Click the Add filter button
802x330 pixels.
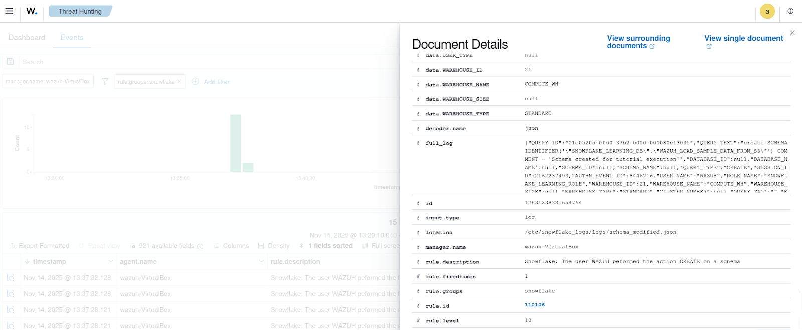pyautogui.click(x=211, y=81)
